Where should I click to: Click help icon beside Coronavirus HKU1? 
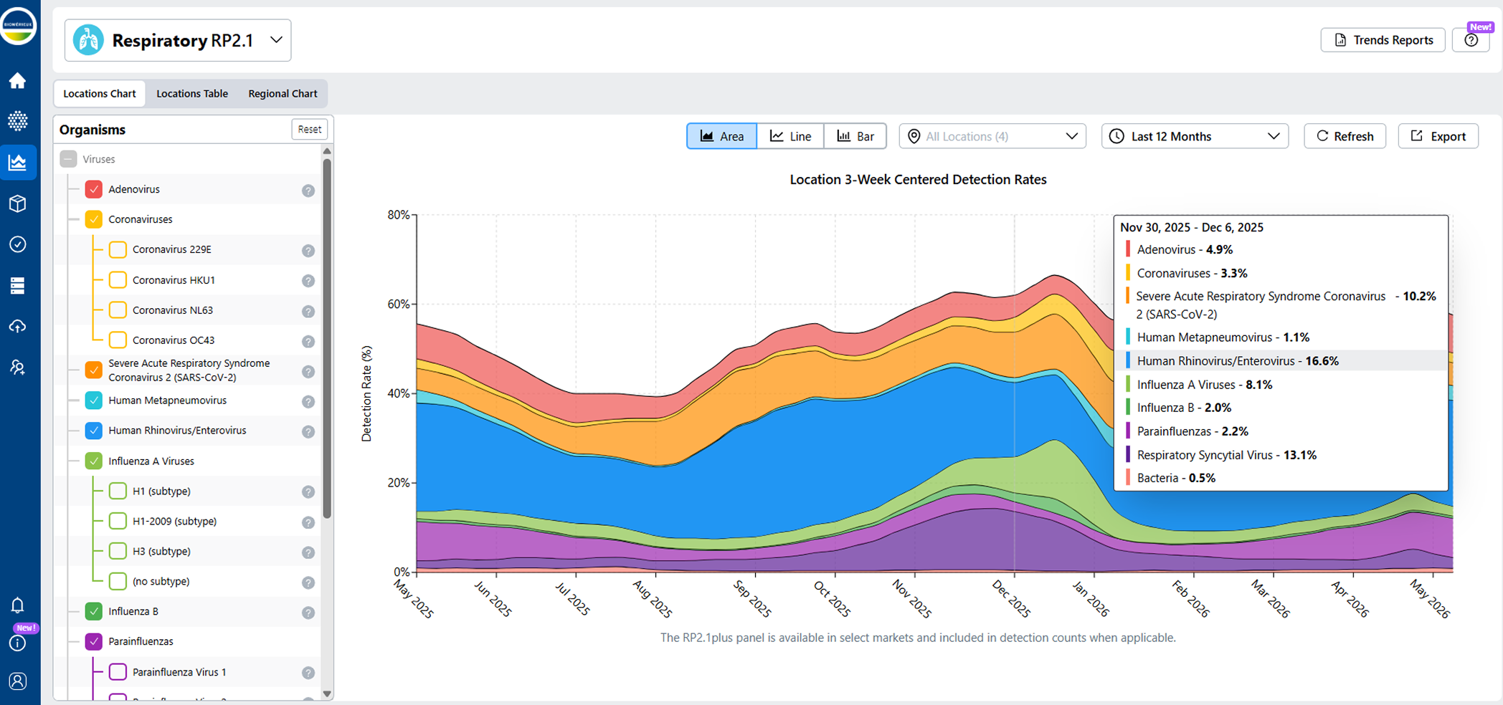tap(308, 281)
